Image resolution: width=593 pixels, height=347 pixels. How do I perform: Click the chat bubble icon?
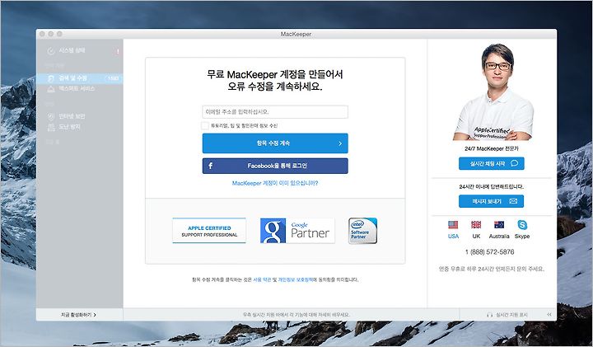pos(514,163)
